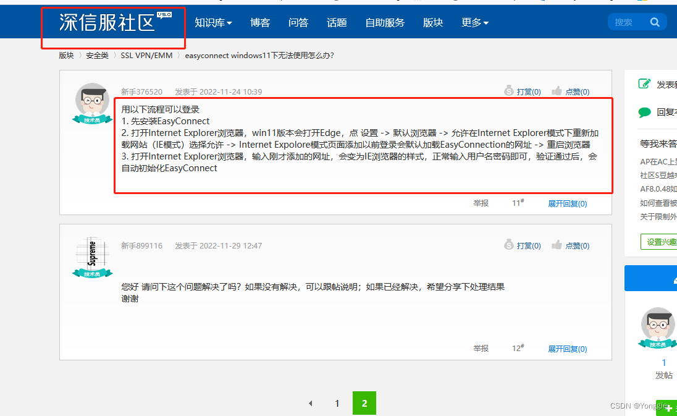677x416 pixels.
Task: Expand 展开回复(0) on post 11
Action: coord(567,203)
